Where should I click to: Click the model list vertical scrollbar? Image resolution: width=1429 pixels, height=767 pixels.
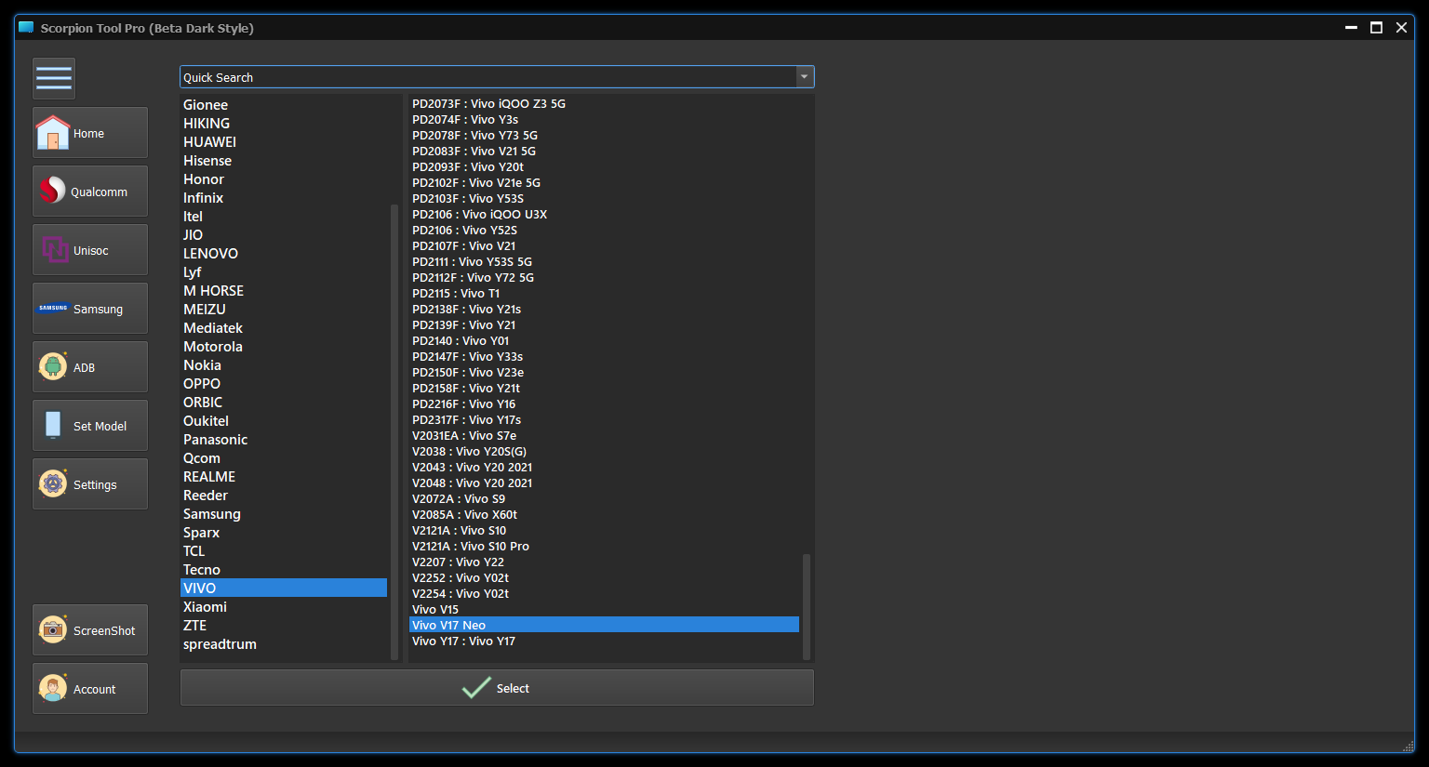pos(807,604)
